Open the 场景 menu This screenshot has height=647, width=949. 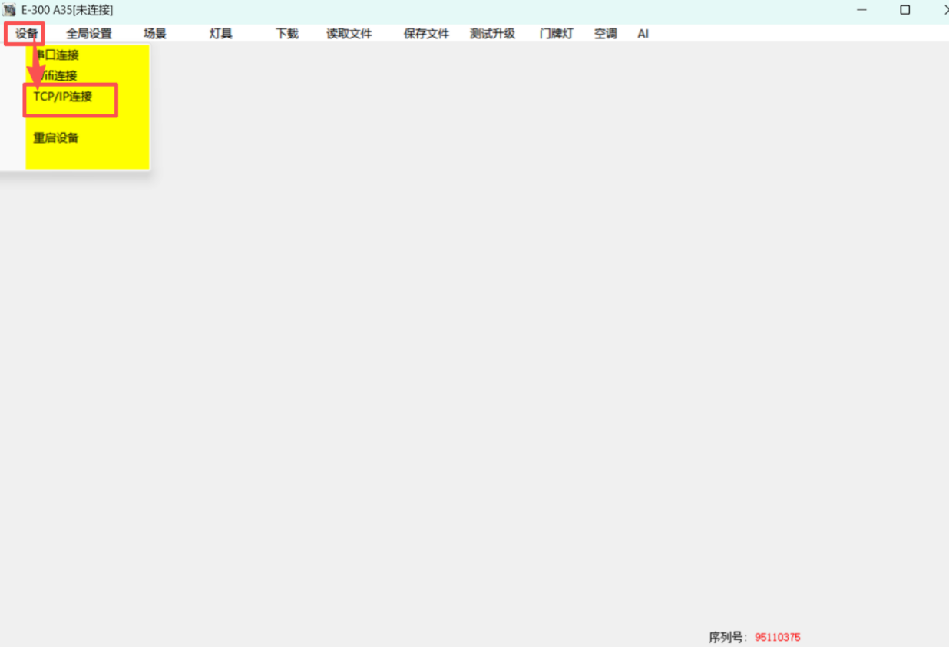click(x=154, y=34)
